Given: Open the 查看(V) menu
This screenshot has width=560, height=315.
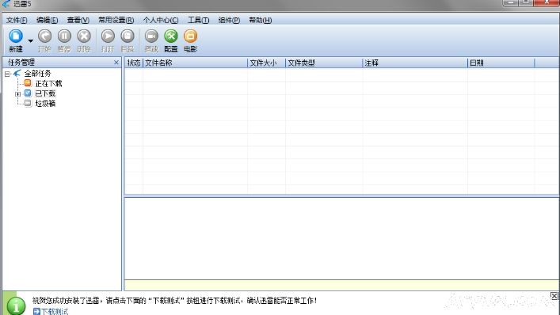Looking at the screenshot, I should (x=78, y=20).
